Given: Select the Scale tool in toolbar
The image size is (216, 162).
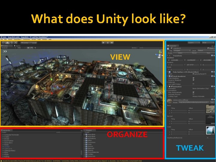Looking at the screenshot, I should pyautogui.click(x=16, y=43).
